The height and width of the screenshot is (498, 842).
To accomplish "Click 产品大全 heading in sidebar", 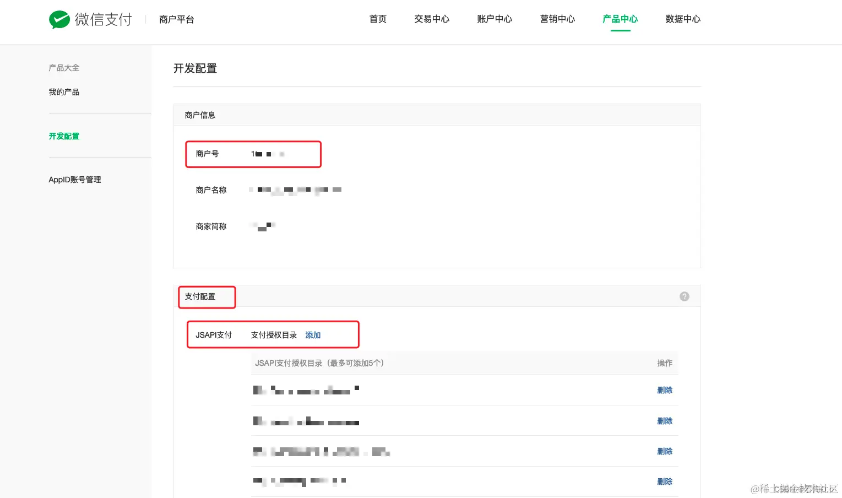I will click(x=64, y=67).
